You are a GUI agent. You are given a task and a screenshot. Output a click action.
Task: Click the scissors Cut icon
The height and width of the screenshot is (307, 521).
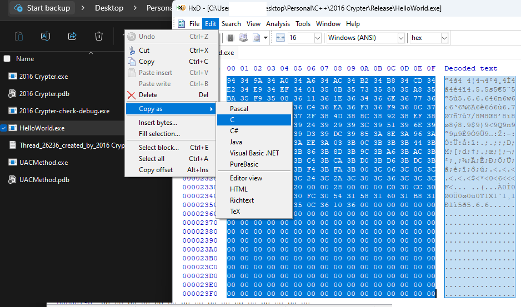(x=132, y=51)
